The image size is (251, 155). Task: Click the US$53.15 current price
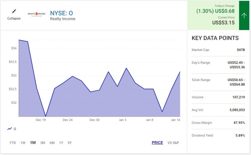click(x=223, y=23)
